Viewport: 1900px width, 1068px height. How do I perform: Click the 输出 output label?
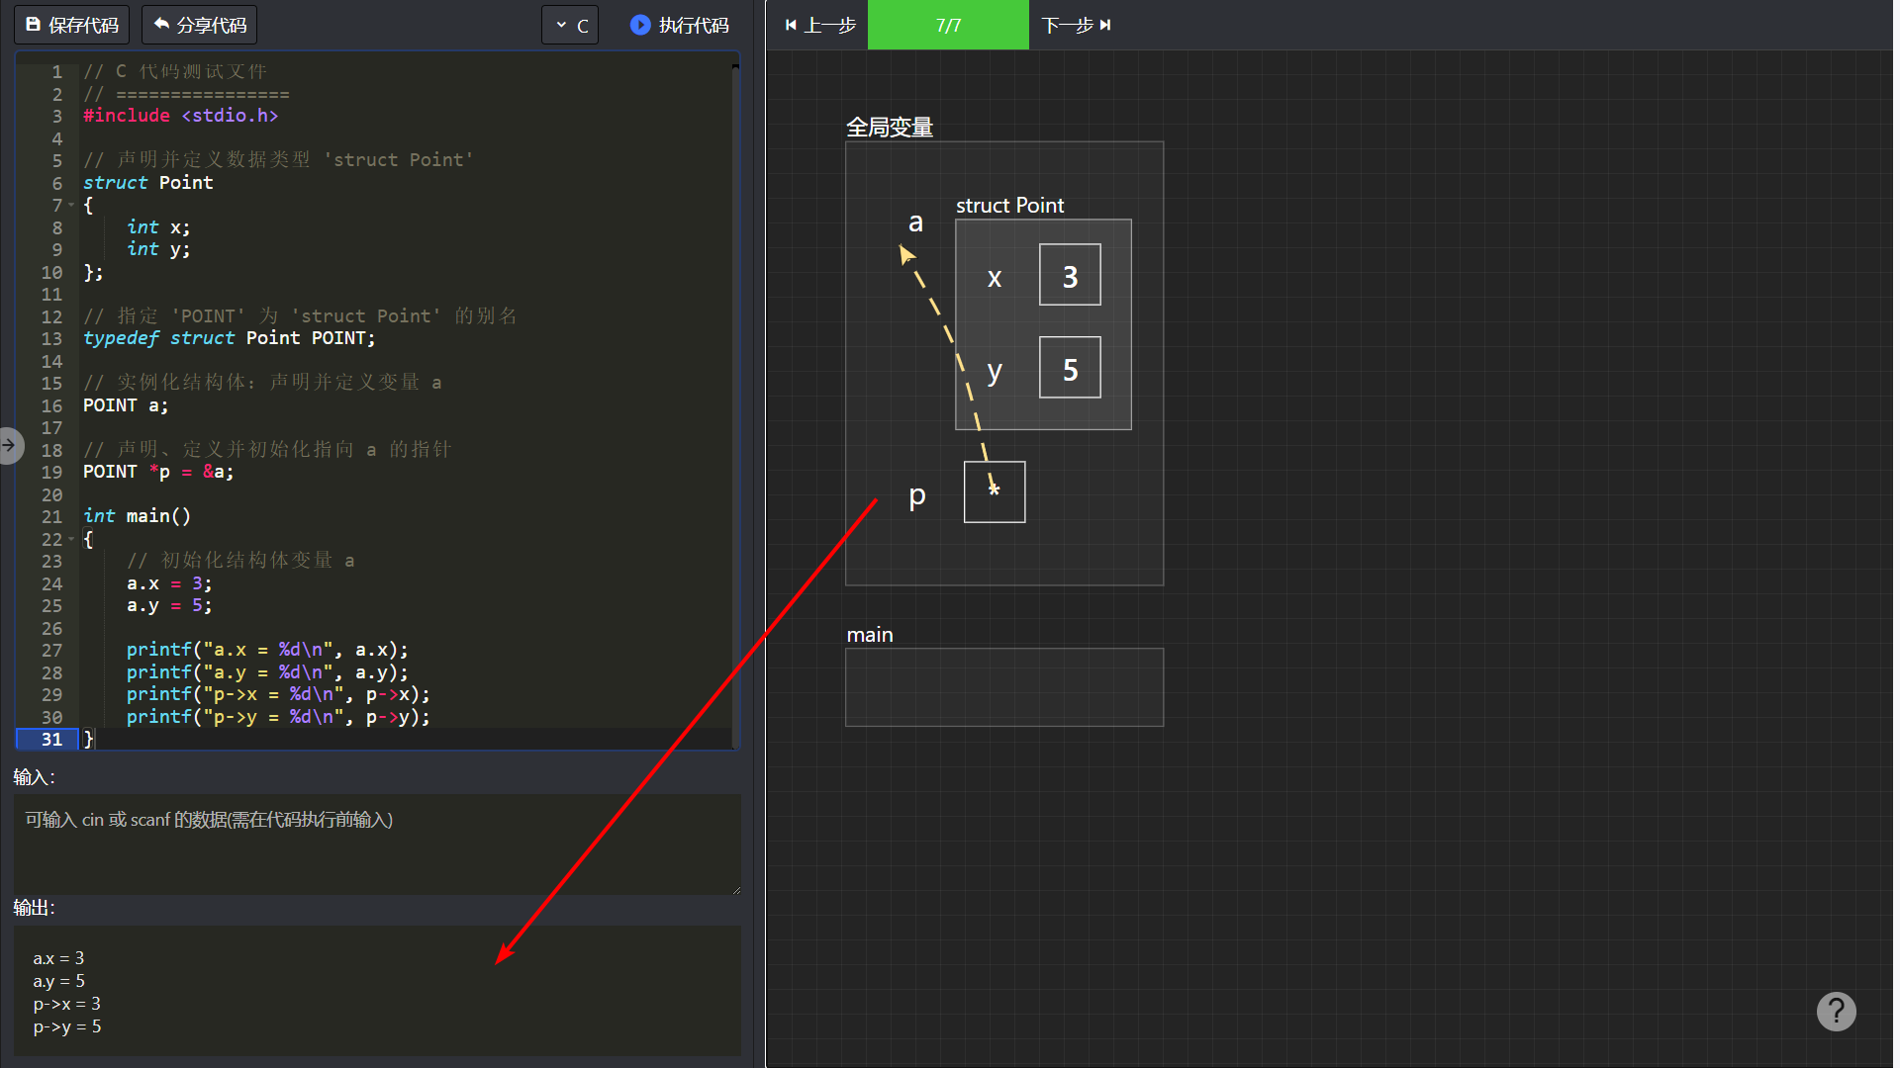[34, 908]
